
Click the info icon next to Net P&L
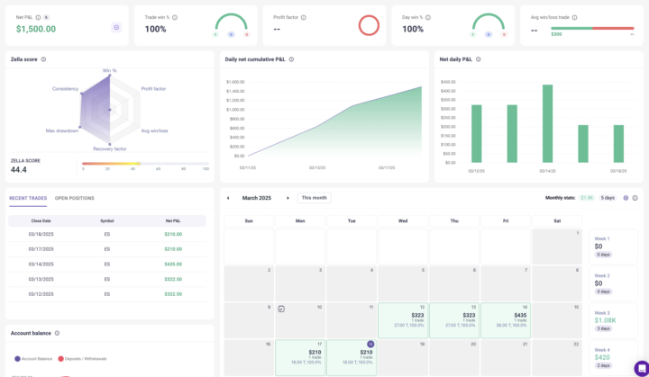tap(40, 17)
